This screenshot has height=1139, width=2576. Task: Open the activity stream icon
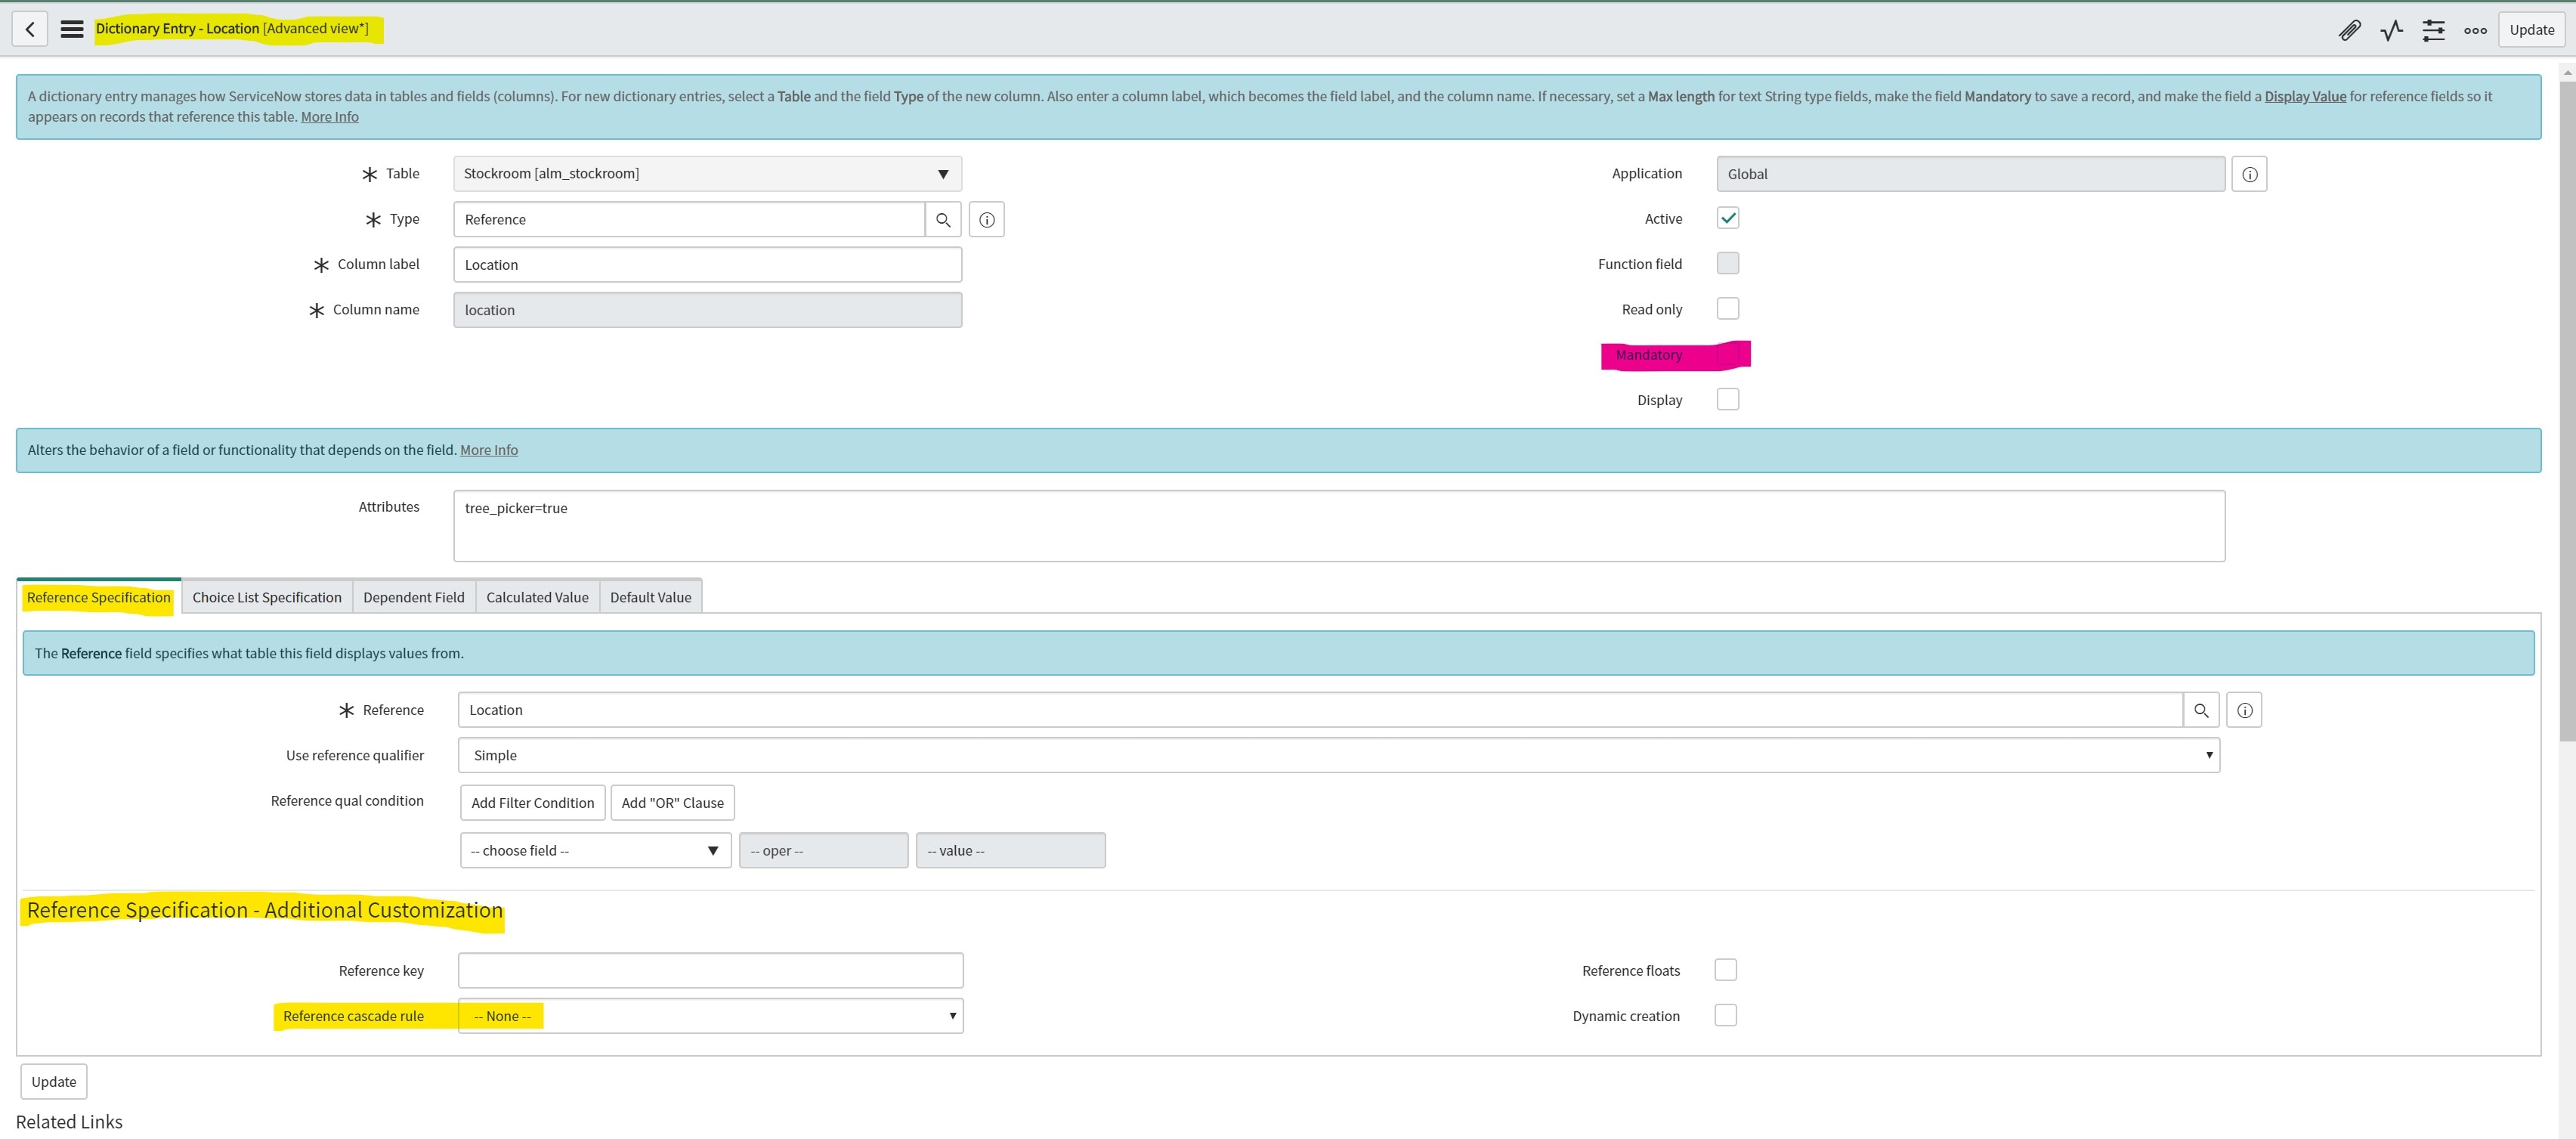pyautogui.click(x=2391, y=30)
